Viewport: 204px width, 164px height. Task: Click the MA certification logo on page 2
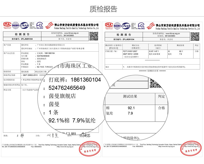pyautogui.click(x=109, y=26)
